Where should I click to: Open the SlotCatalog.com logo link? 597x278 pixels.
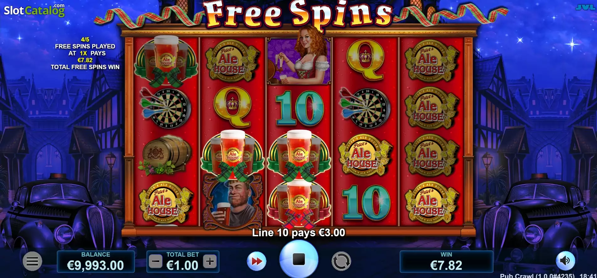34,10
